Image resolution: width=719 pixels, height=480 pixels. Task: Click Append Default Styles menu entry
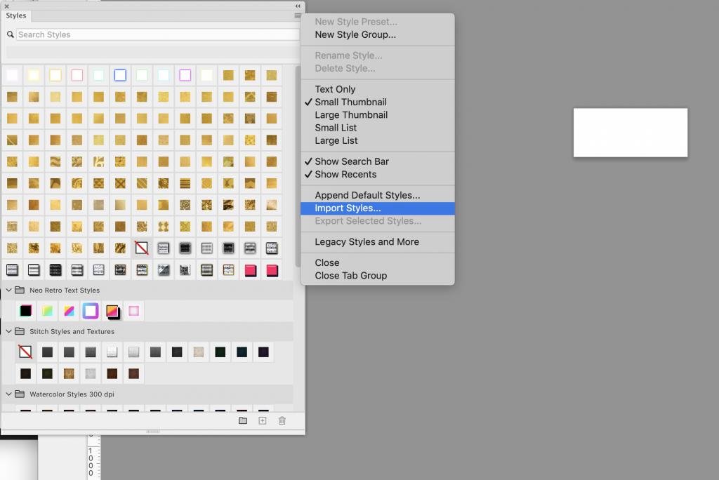(367, 196)
